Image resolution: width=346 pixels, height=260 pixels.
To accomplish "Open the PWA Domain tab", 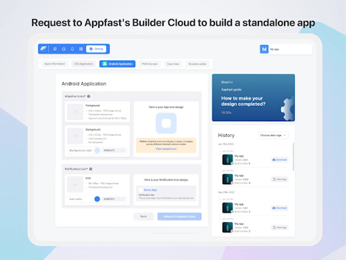I will click(150, 64).
